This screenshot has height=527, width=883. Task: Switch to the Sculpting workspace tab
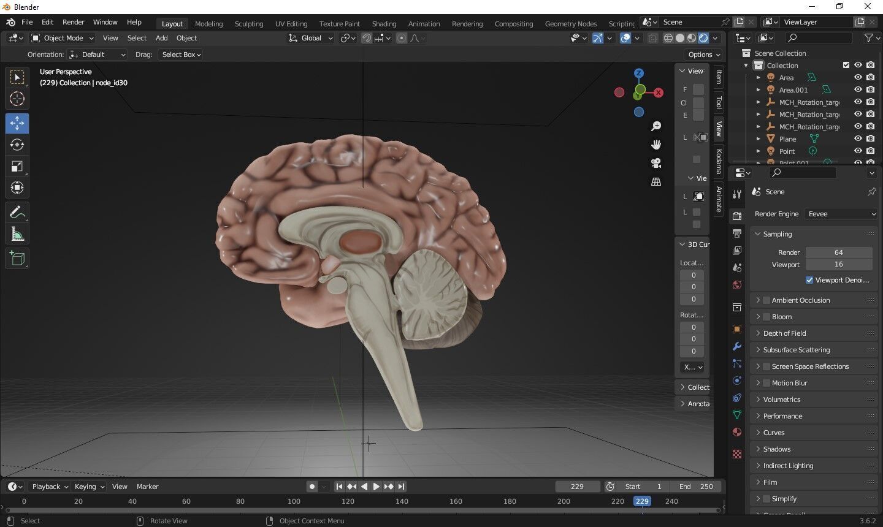tap(249, 24)
